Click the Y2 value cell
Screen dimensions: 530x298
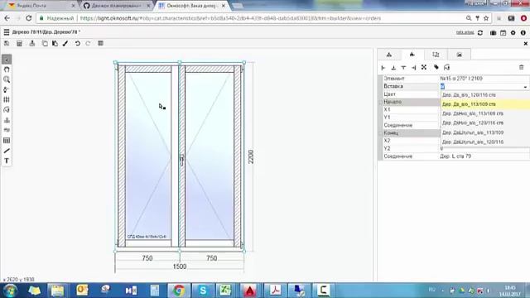pos(484,149)
